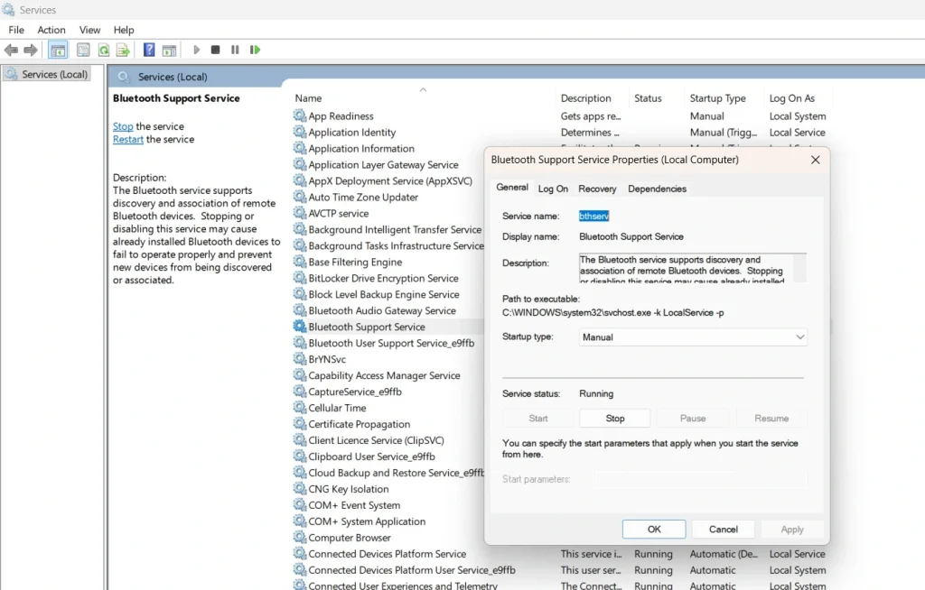
Task: Export the service list via toolbar icon
Action: pyautogui.click(x=125, y=50)
